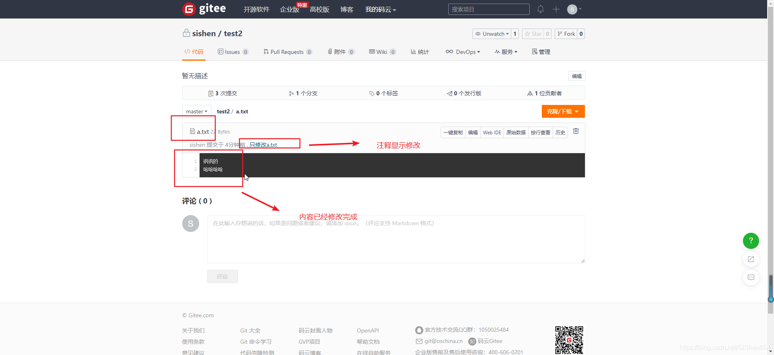Open the 关于我们 footer link

tap(193, 330)
